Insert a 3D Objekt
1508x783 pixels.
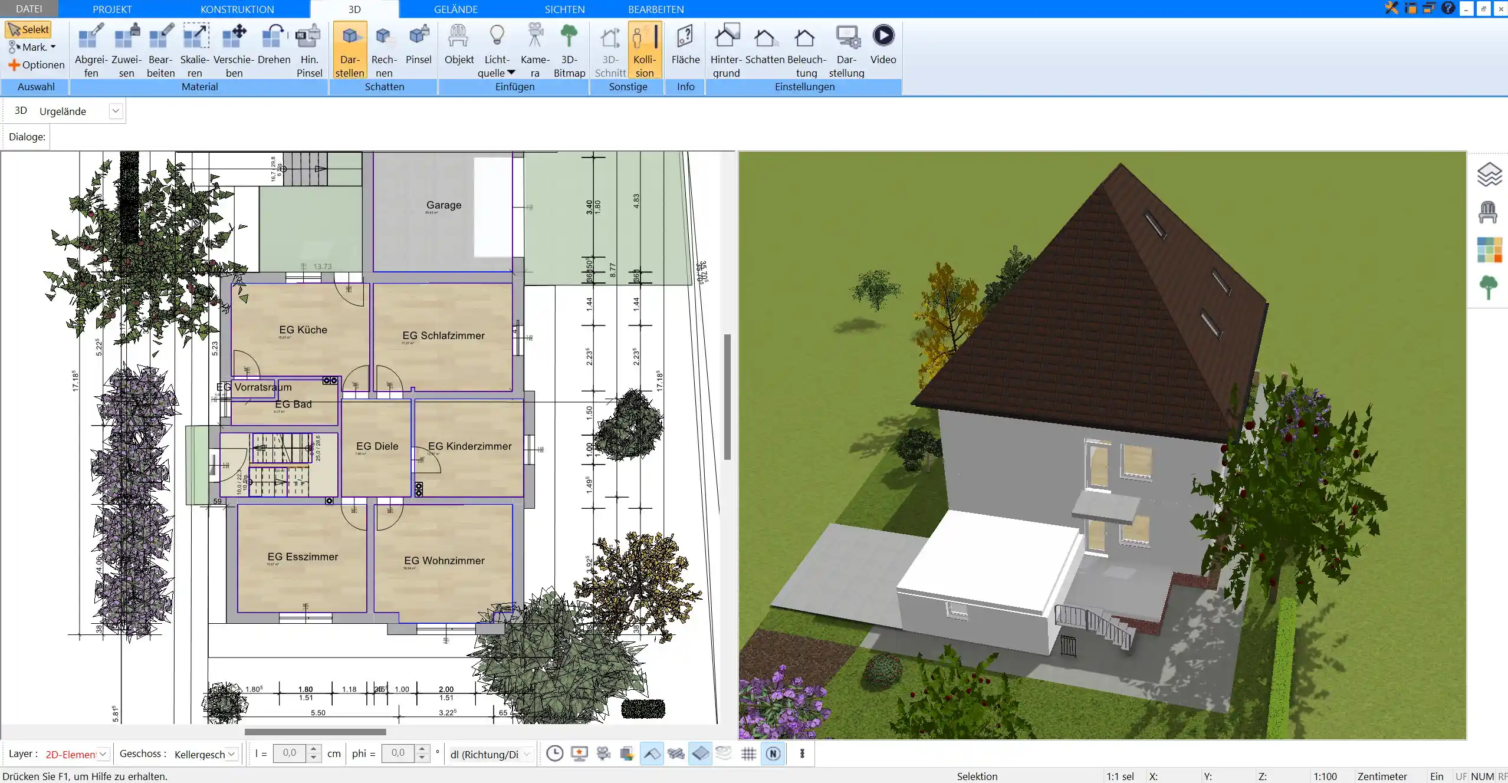point(459,44)
